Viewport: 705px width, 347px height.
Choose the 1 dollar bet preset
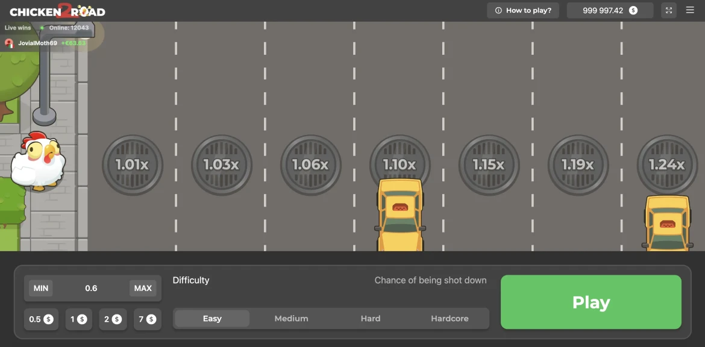[x=79, y=319]
